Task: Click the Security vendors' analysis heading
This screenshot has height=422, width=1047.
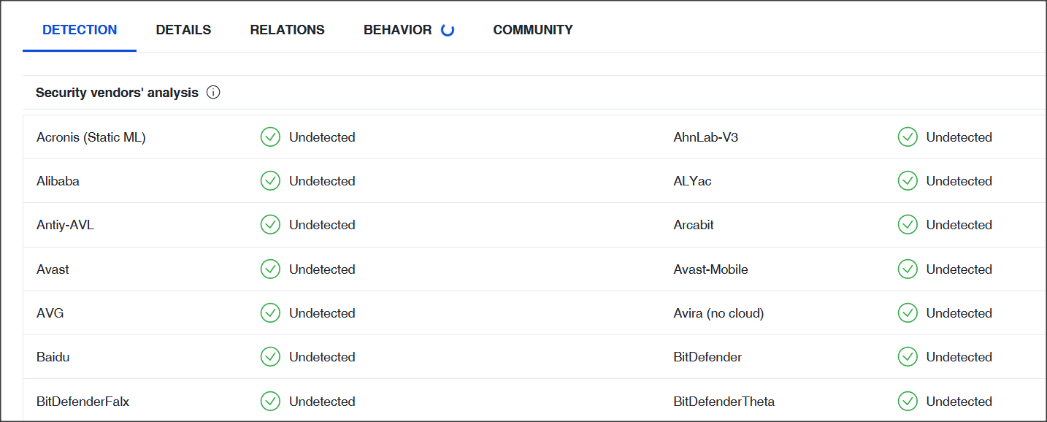Action: 117,93
